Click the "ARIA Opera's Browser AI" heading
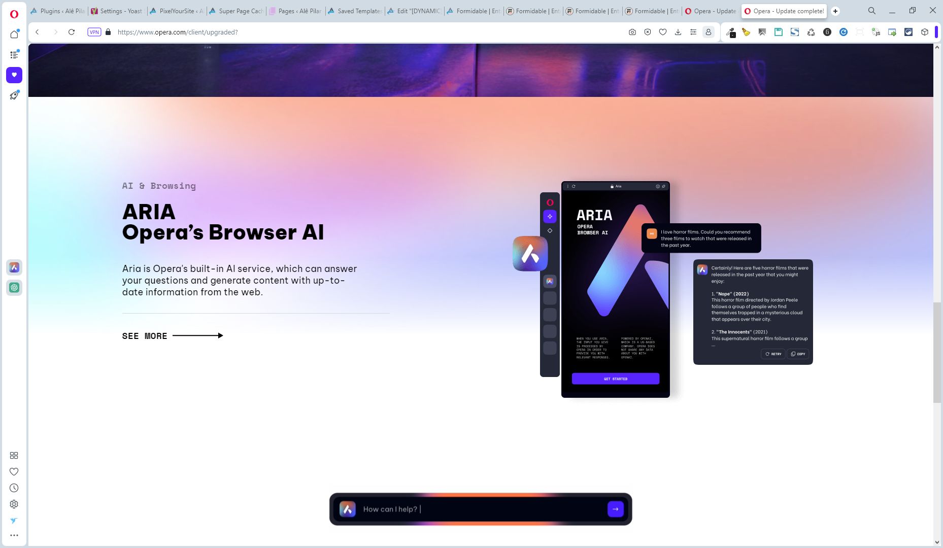Viewport: 943px width, 548px height. [223, 222]
